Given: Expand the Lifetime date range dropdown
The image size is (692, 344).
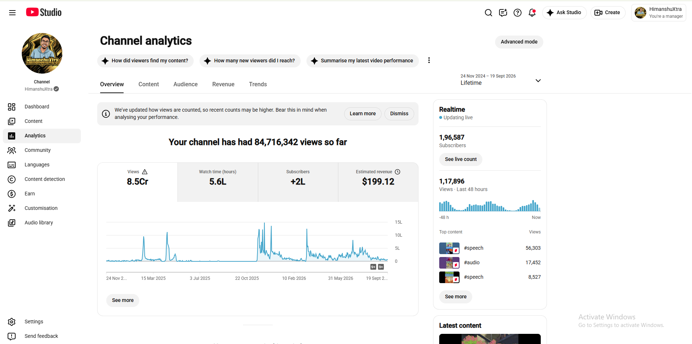Looking at the screenshot, I should coord(501,80).
